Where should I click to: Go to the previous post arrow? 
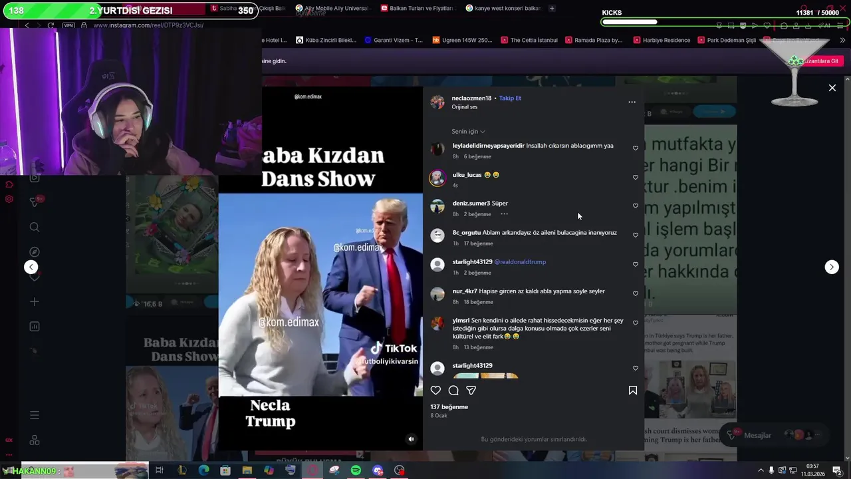tap(31, 267)
